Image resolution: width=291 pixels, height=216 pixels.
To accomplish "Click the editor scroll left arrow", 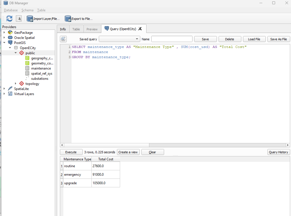I will [x=62, y=145].
